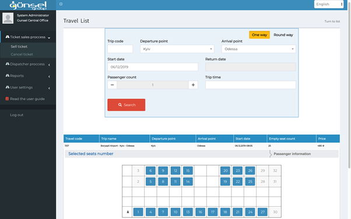351x219 pixels.
Task: Click the Start date column header
Action: (x=250, y=139)
